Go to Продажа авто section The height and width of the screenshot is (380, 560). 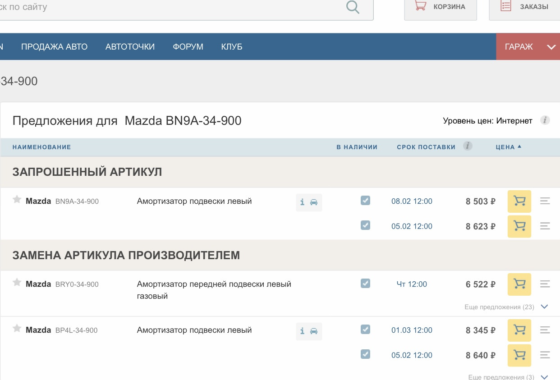[54, 46]
